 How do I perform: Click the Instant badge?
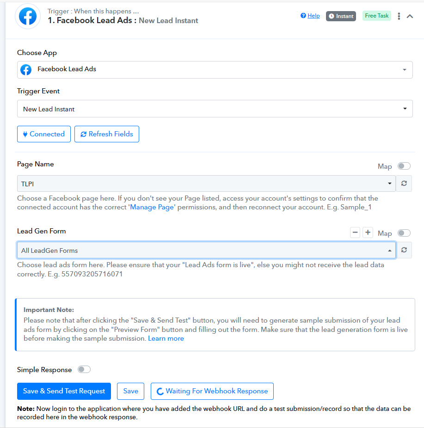pyautogui.click(x=341, y=16)
